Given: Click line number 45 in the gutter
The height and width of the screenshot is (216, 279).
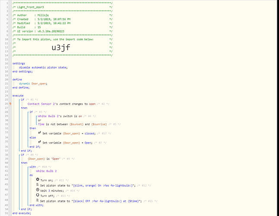Looking at the screenshot, I should point(6,184).
